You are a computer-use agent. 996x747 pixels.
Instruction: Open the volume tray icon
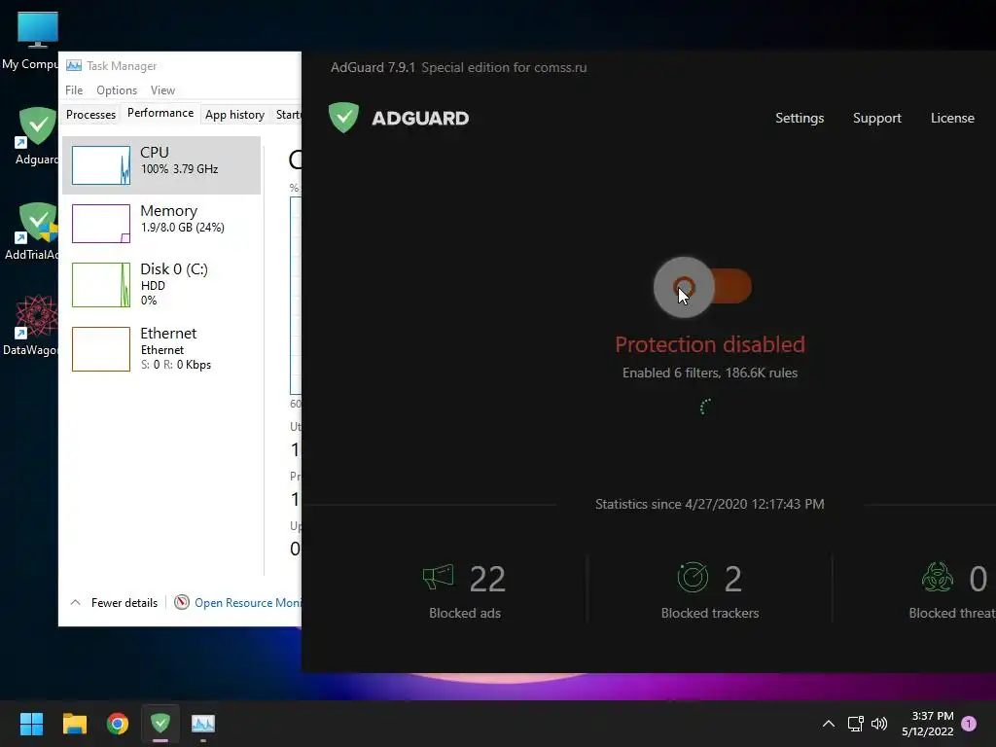(x=879, y=724)
